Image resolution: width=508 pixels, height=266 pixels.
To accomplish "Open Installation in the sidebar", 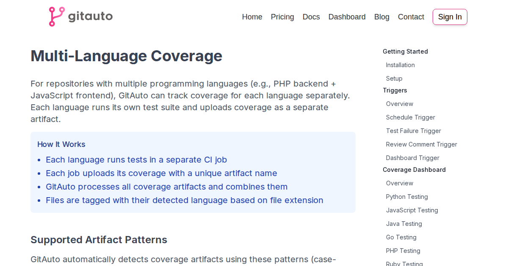I will (400, 65).
